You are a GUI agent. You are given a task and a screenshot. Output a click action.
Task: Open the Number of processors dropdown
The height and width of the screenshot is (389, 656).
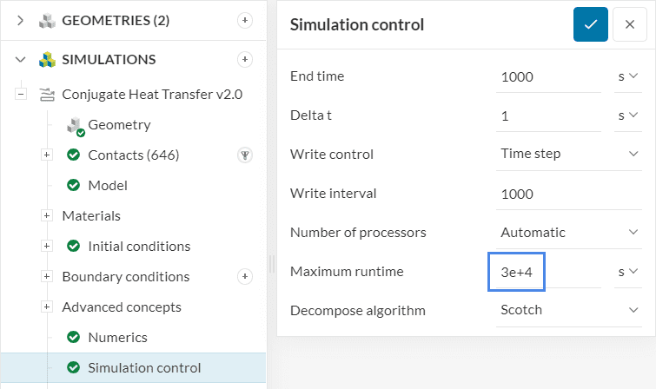pos(569,232)
